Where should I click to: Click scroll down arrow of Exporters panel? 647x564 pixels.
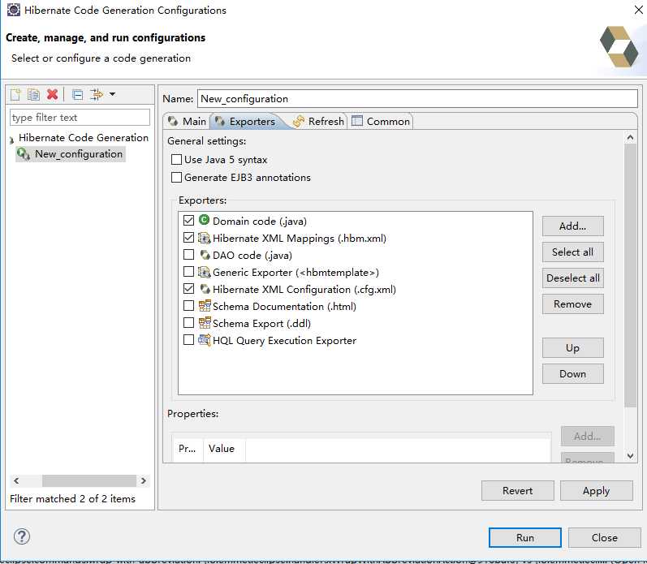tap(630, 456)
